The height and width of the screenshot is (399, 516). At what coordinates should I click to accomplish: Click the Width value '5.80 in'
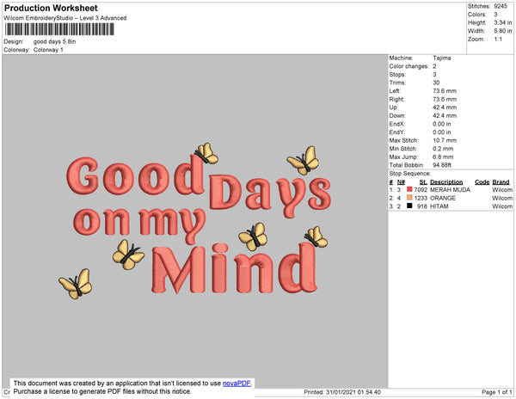coord(503,31)
